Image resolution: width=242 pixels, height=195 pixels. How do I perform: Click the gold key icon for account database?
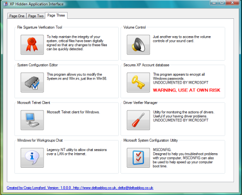click(x=138, y=82)
